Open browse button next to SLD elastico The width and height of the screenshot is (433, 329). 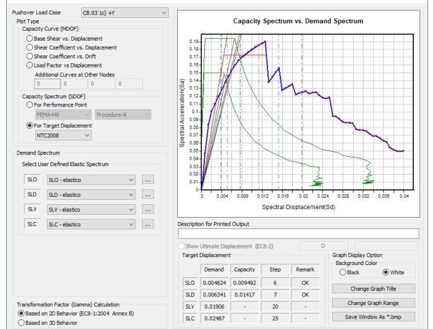[148, 194]
